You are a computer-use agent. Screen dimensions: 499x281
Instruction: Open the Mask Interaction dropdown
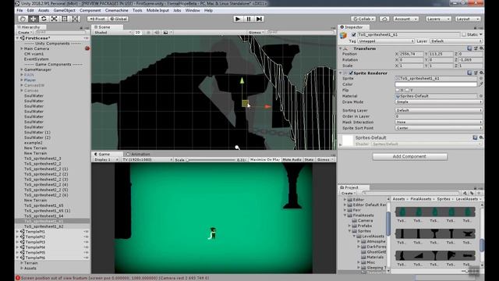(x=438, y=122)
